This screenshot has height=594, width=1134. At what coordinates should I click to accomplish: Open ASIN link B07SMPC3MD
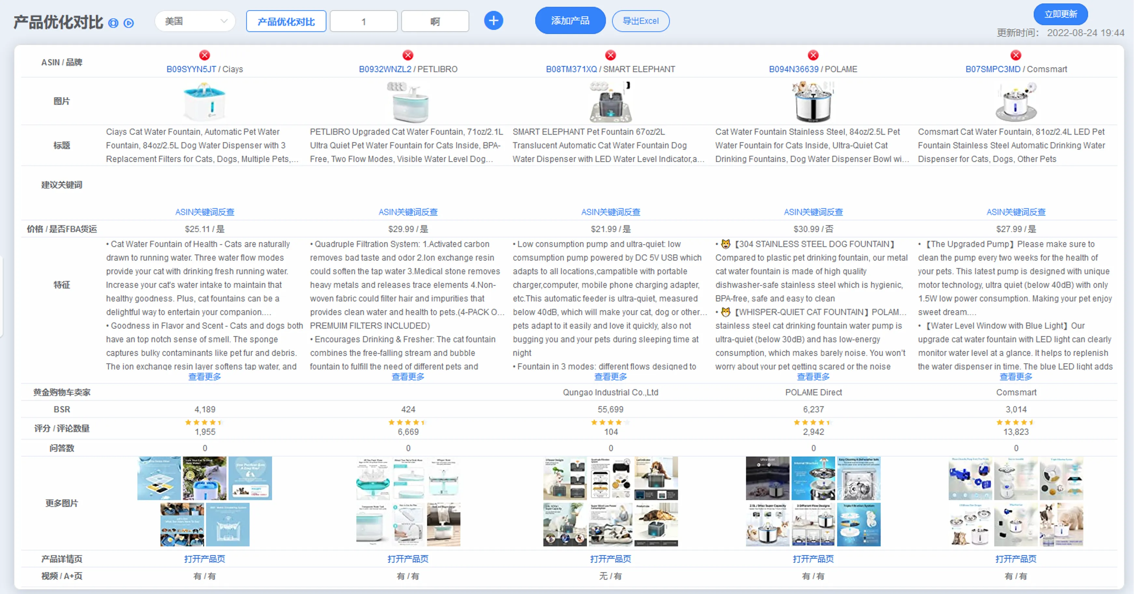[993, 69]
